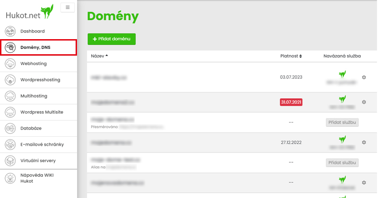The image size is (378, 198).
Task: Open the Dashboard icon in sidebar
Action: 10,32
